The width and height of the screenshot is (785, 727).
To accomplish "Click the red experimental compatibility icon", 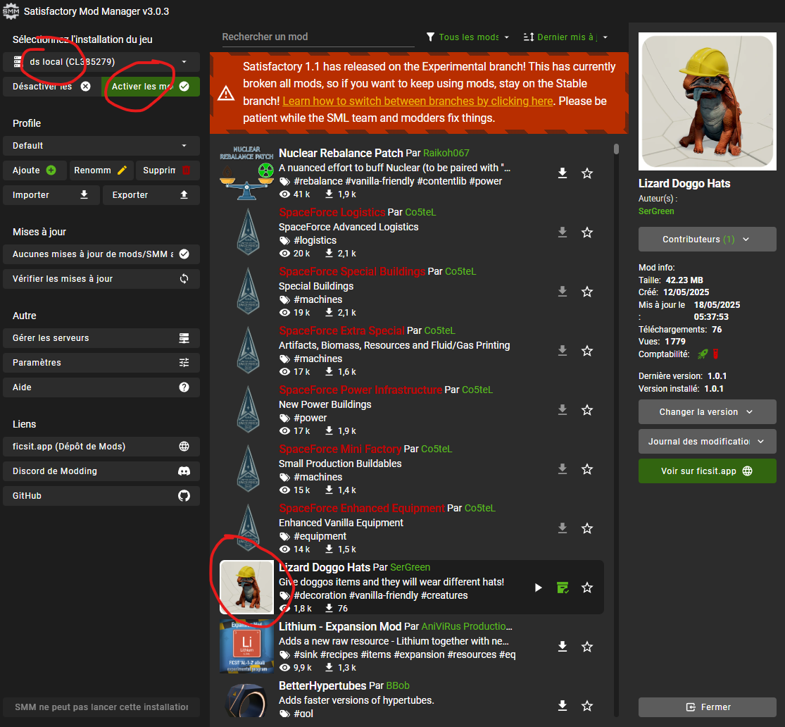I will click(715, 354).
